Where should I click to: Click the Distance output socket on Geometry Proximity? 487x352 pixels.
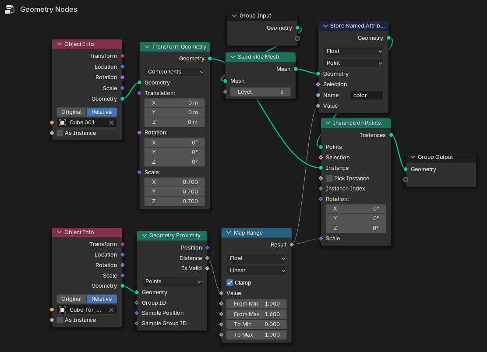tap(207, 258)
